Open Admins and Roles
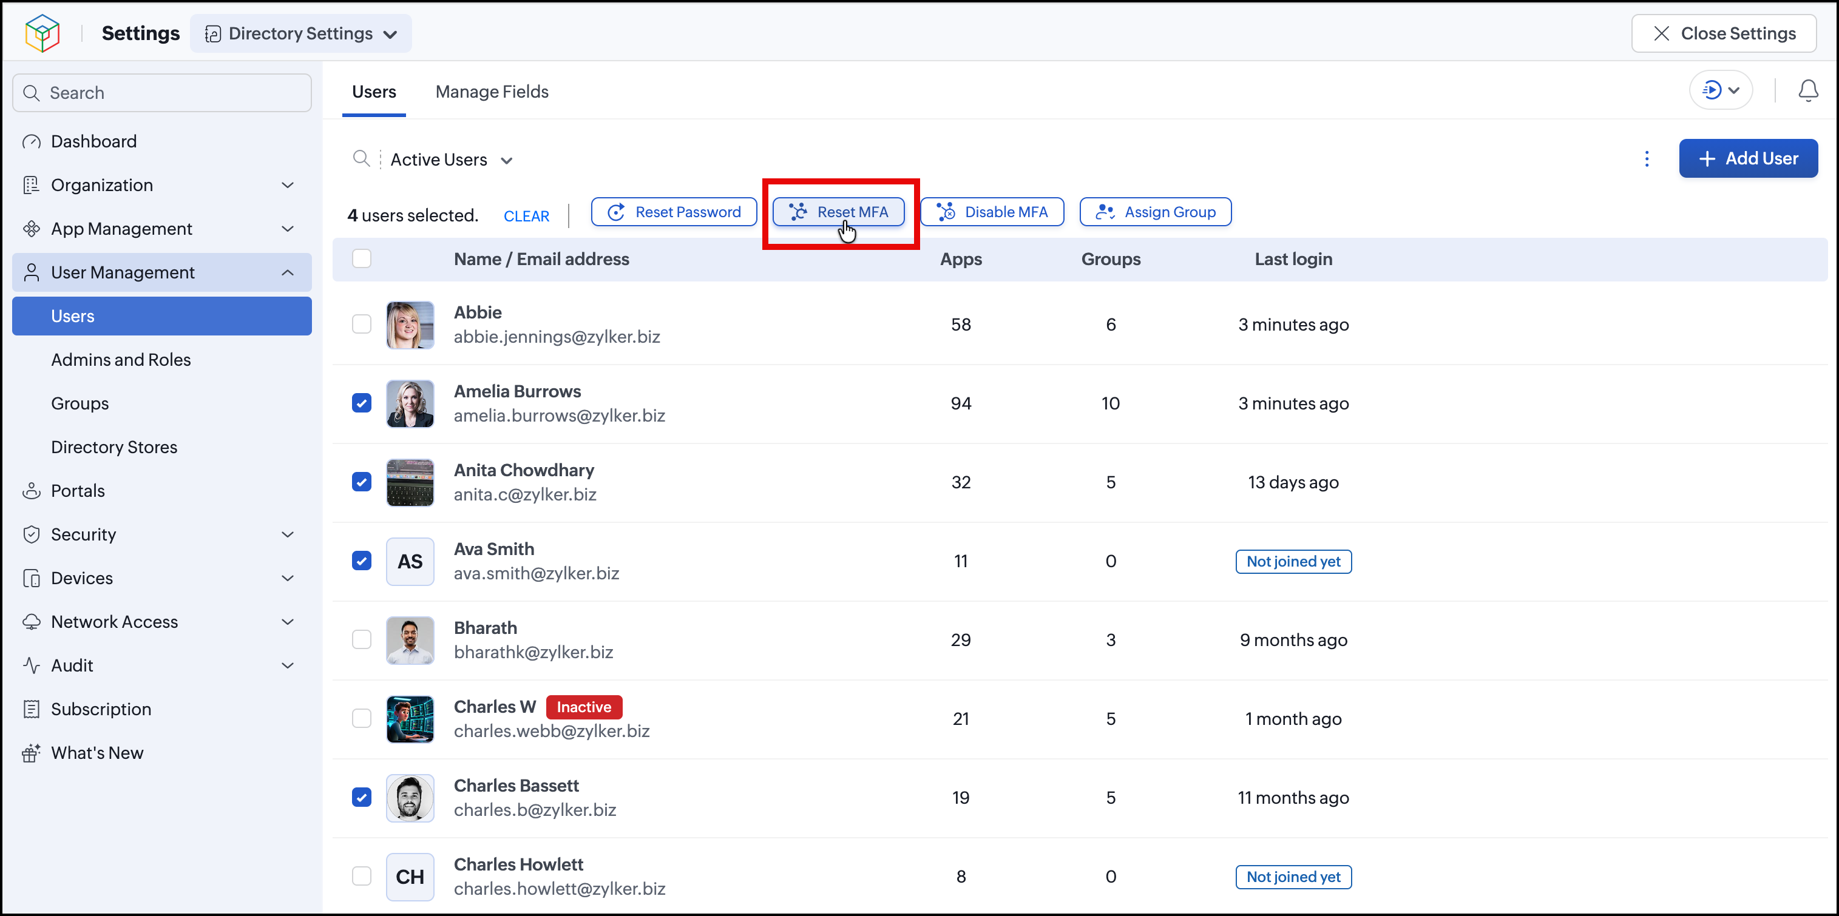 point(121,360)
